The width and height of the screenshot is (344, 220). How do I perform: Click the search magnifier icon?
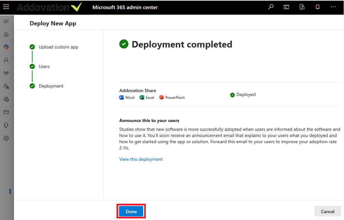tap(271, 7)
